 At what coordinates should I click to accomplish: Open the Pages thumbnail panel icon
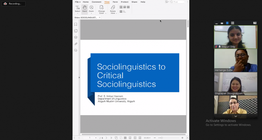click(x=76, y=31)
